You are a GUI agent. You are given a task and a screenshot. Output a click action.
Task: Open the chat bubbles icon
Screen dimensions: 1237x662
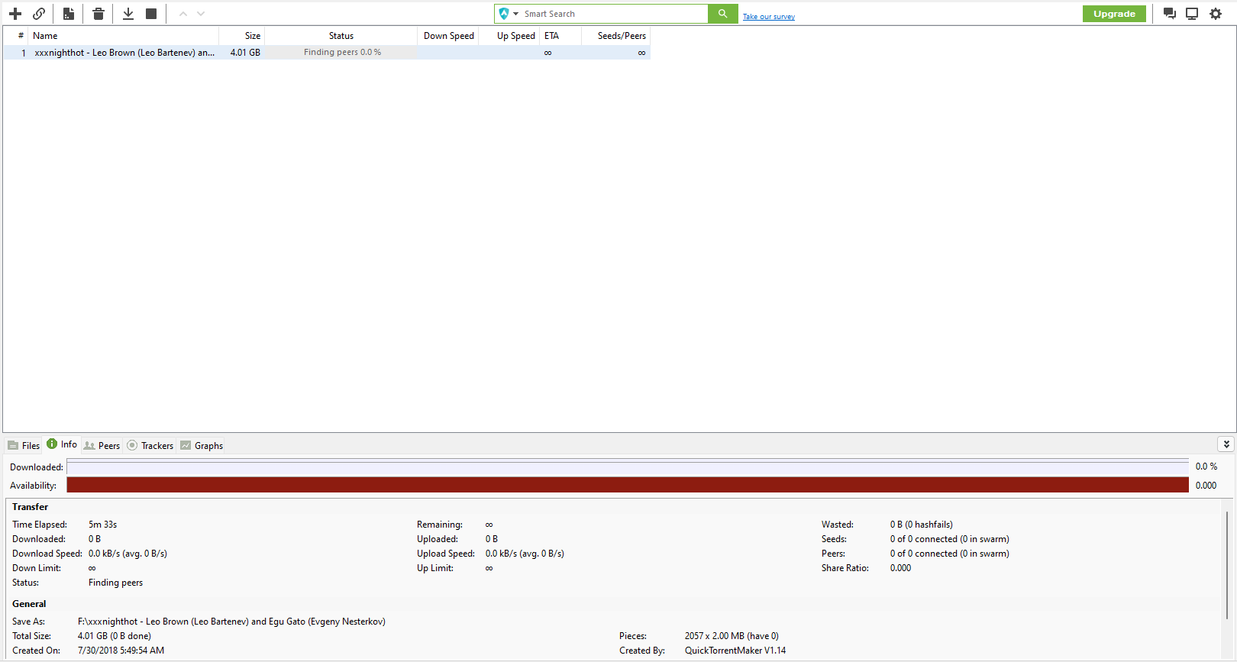pyautogui.click(x=1169, y=14)
